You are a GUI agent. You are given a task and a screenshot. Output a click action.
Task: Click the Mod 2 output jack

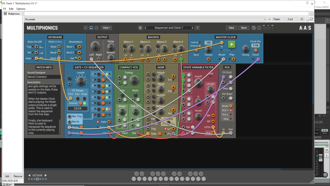pos(80,53)
